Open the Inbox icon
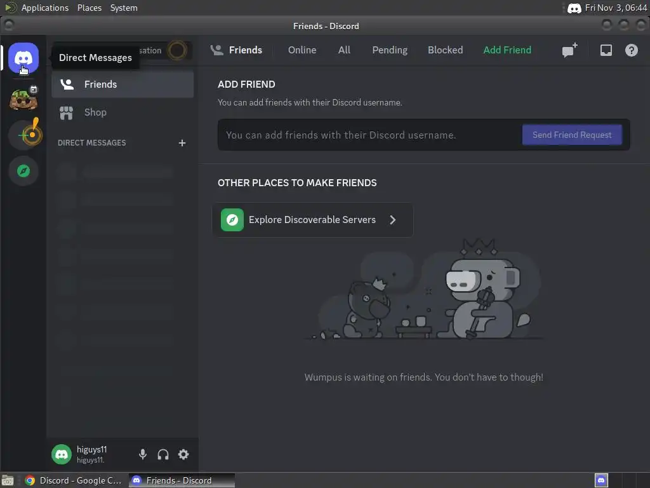The image size is (650, 488). coord(606,50)
